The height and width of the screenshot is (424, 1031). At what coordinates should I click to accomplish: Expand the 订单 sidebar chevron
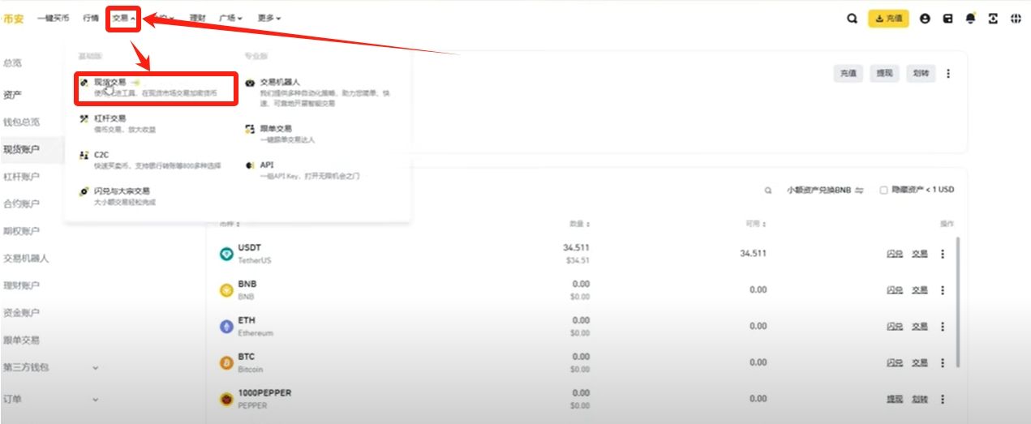95,400
